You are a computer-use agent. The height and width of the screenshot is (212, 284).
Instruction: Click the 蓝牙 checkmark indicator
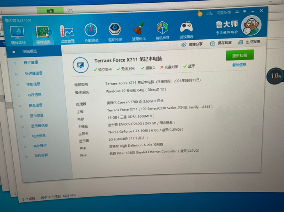coord(189,66)
